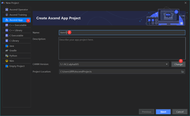Click the Java project icon
Image resolution: width=190 pixels, height=116 pixels.
point(7,46)
